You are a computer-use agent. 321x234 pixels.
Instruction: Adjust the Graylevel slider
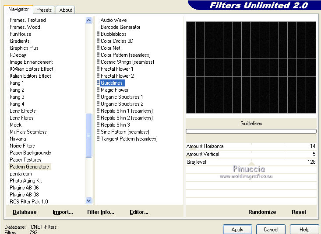pyautogui.click(x=251, y=162)
